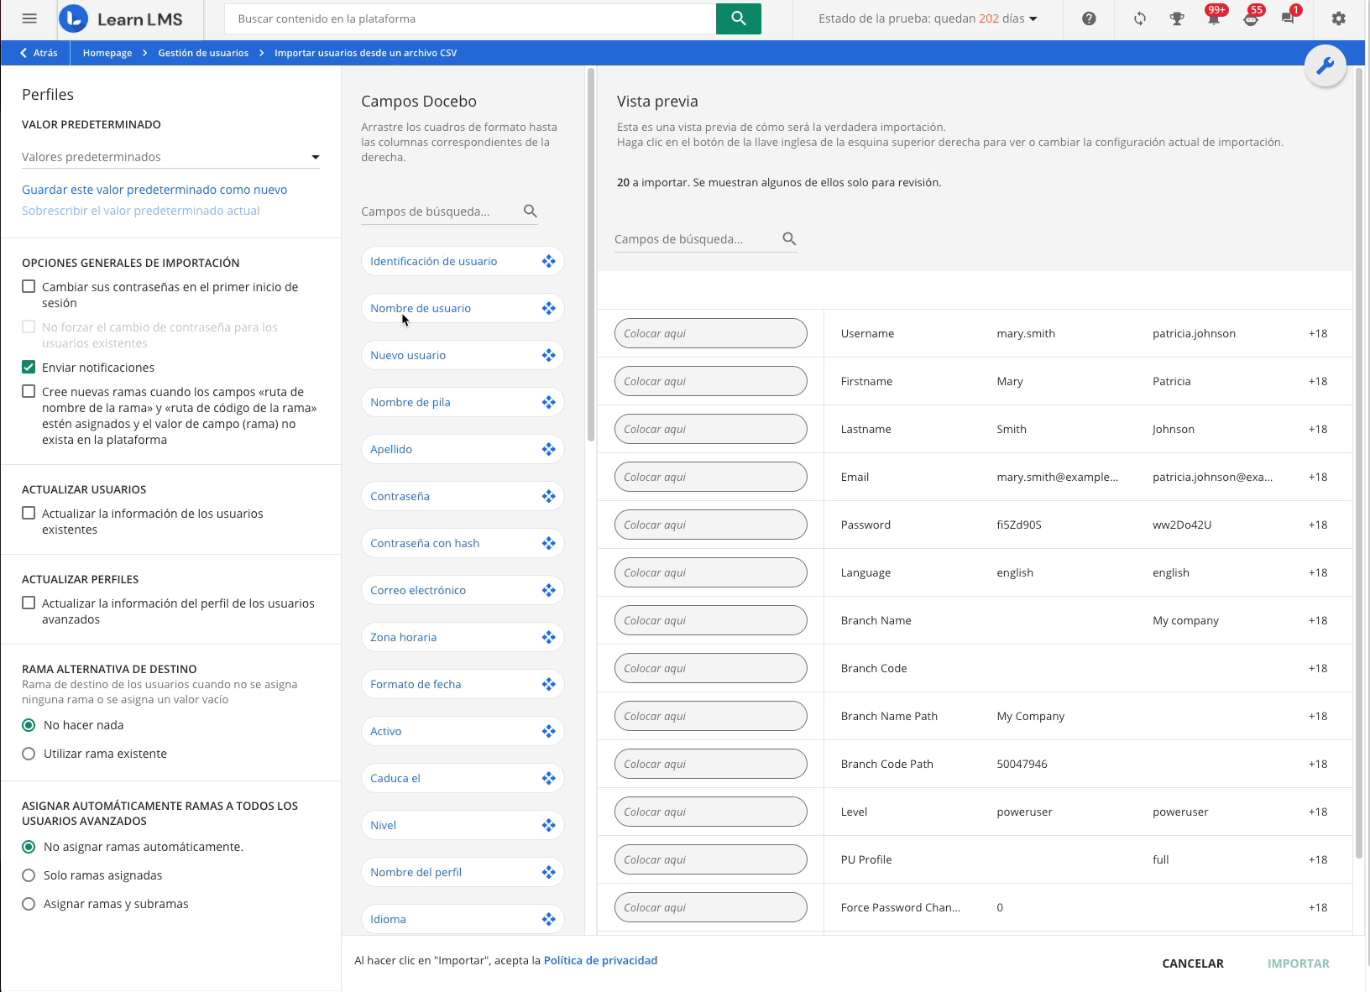
Task: Grab drag handle for Zona horaria
Action: tap(549, 637)
